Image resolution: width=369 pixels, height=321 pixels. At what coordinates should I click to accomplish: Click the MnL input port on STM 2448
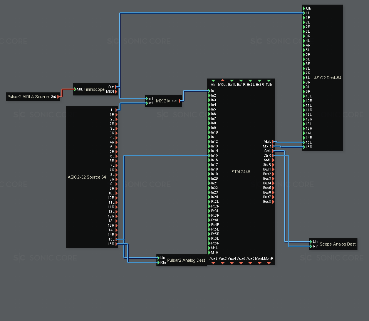click(210, 248)
